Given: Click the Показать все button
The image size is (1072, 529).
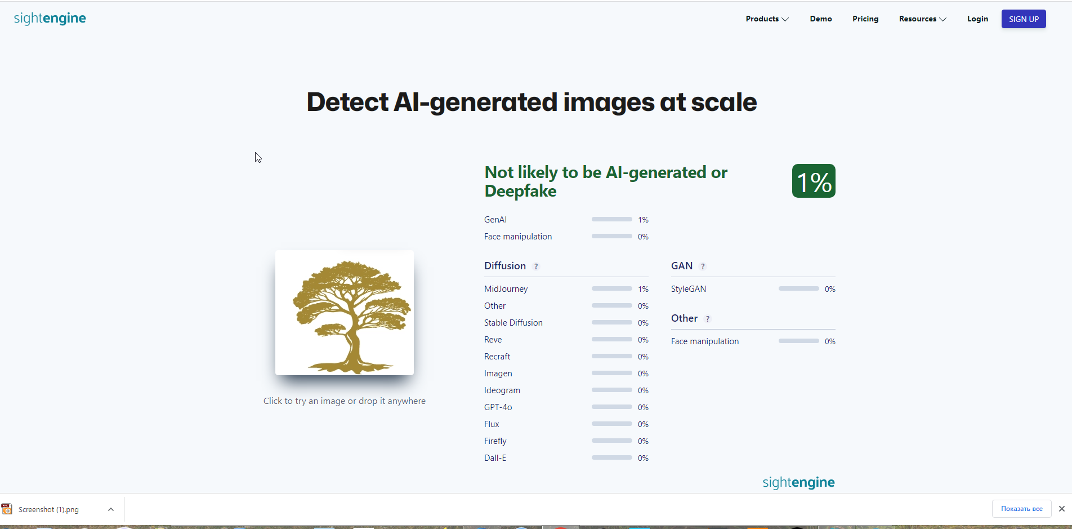Looking at the screenshot, I should point(1021,509).
